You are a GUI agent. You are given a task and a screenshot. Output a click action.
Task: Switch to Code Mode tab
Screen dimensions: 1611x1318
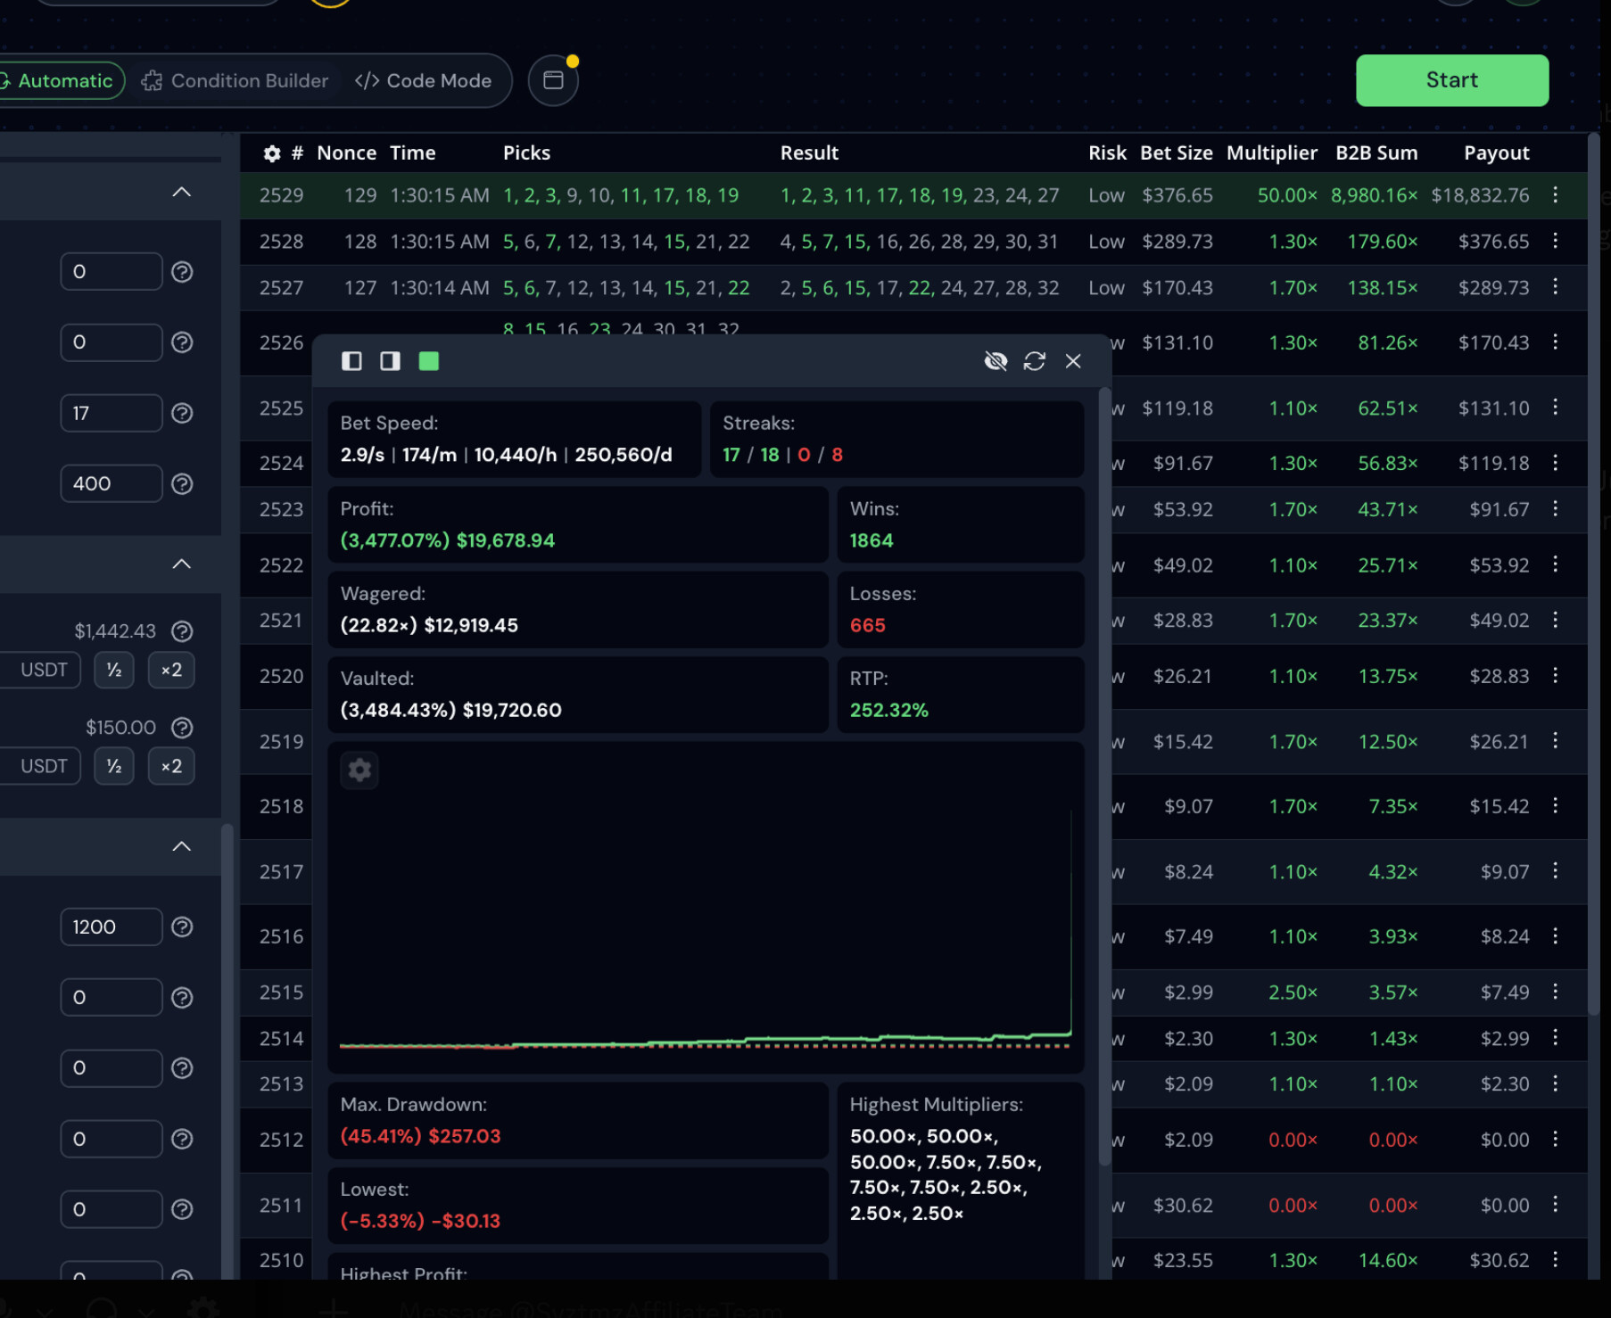[x=424, y=80]
